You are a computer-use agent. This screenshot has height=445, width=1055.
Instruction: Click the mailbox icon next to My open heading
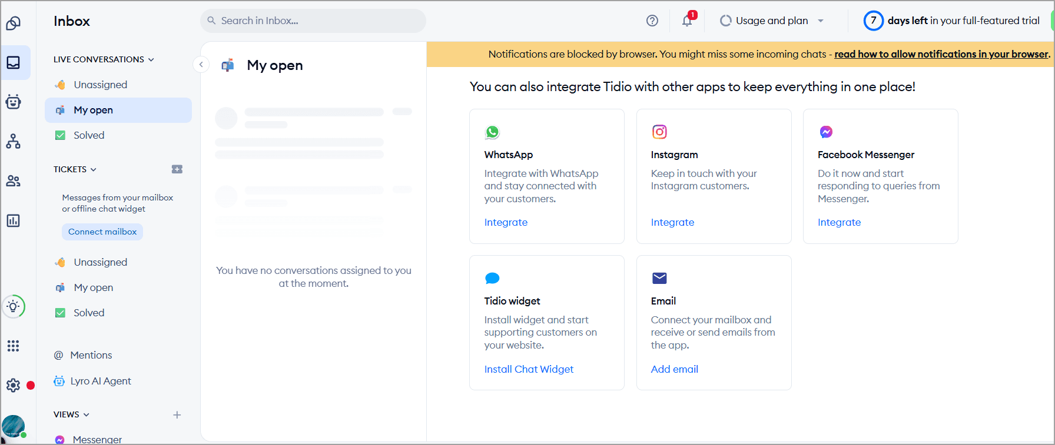click(x=228, y=65)
